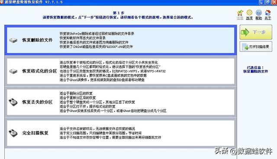Click the line mentioning FAT32->NTFS conversion
277x159 pixels.
(x=113, y=71)
